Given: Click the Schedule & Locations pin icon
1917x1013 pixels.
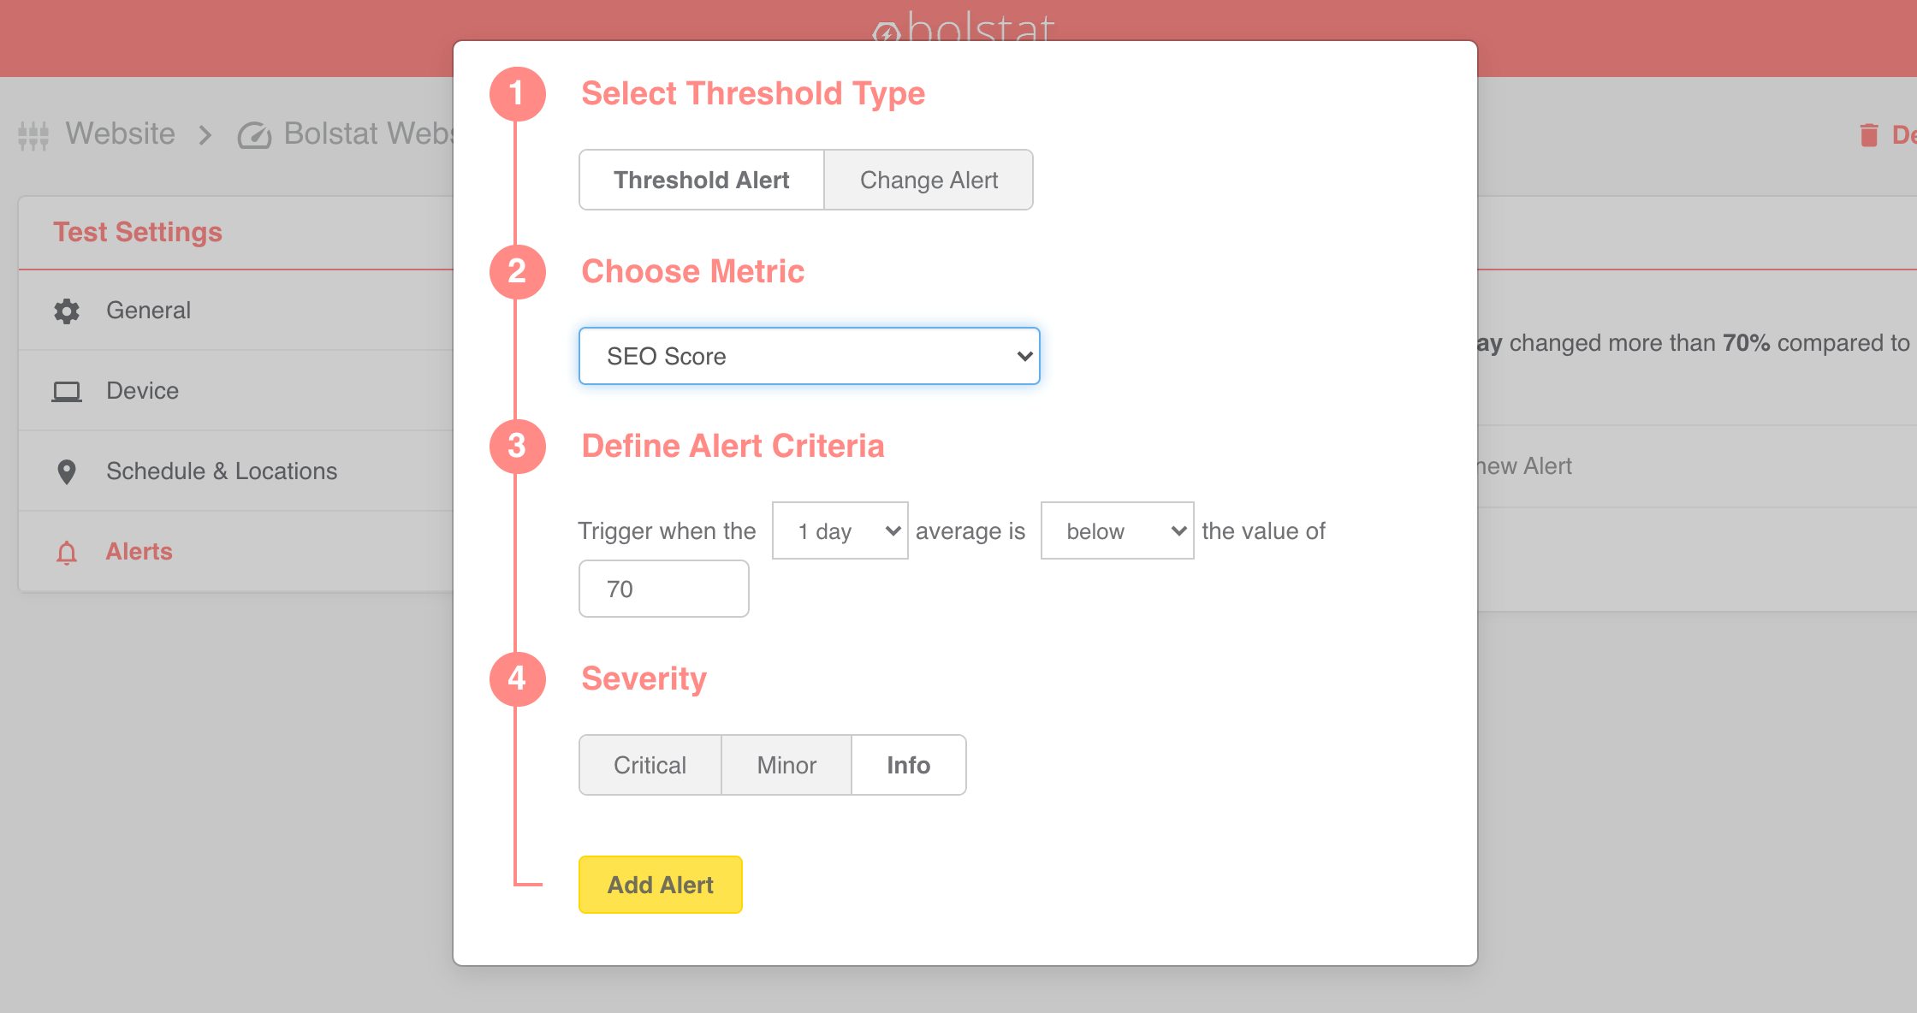Looking at the screenshot, I should pos(67,471).
